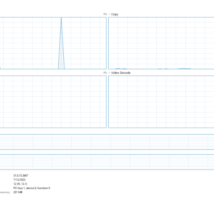Click the Video Decode engine label

(x=121, y=73)
